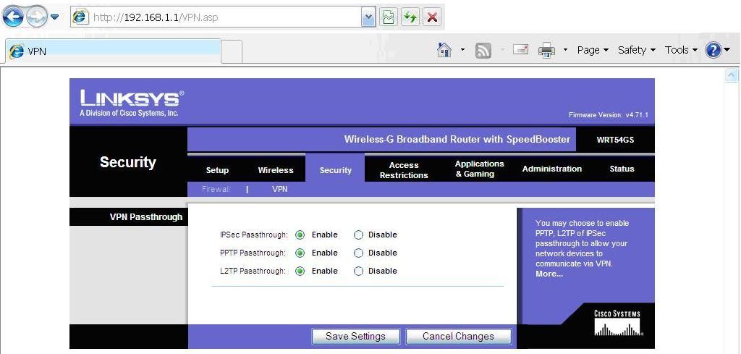Click the RSS Feeds icon
741x354 pixels.
point(483,50)
